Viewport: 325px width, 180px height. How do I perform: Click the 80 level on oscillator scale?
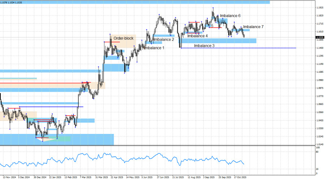point(317,152)
